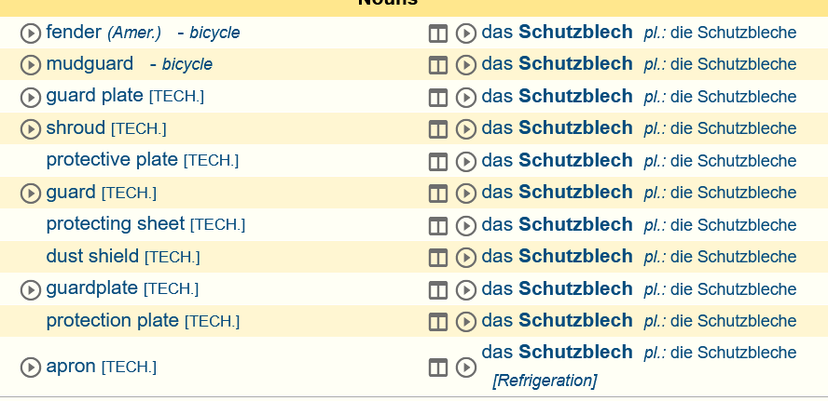This screenshot has height=401, width=828.
Task: Play pronunciation audio for shroud
Action: 31,129
